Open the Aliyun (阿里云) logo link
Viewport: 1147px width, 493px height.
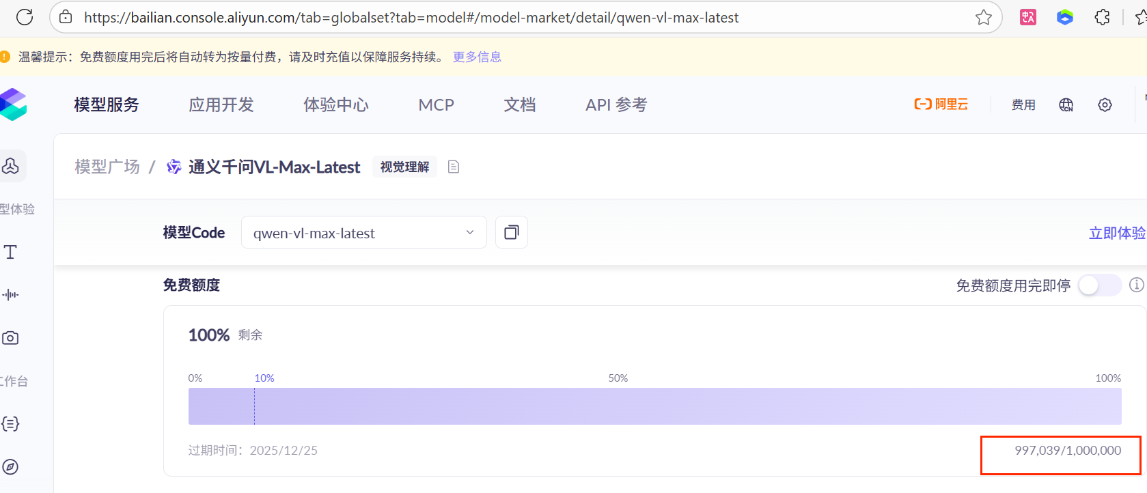click(941, 104)
